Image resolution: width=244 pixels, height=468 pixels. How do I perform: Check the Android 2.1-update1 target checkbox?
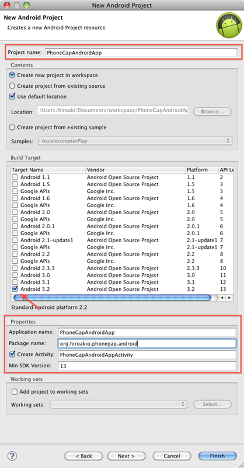(15, 240)
